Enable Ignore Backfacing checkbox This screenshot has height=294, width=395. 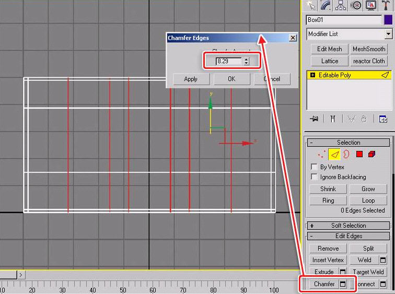pyautogui.click(x=314, y=177)
